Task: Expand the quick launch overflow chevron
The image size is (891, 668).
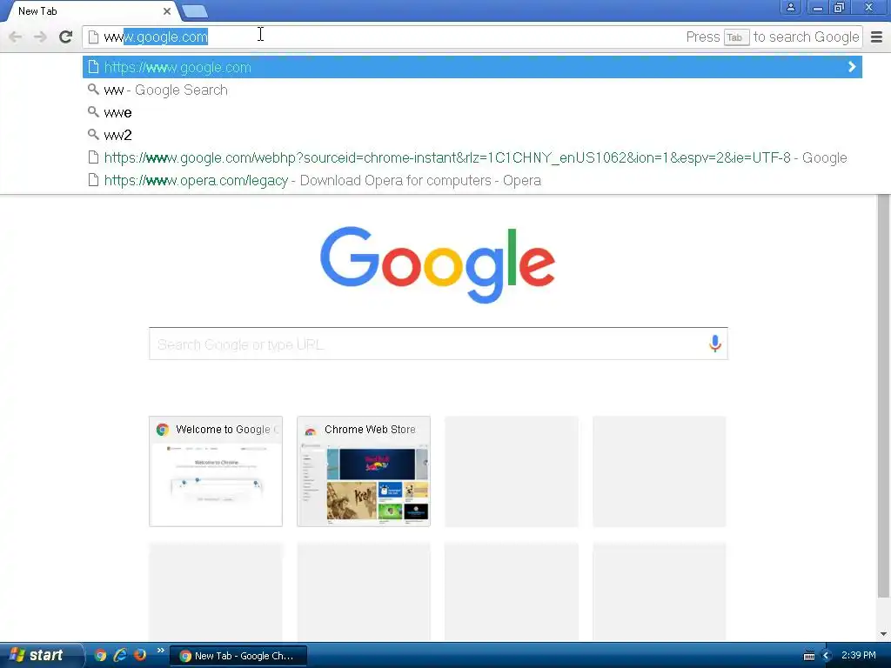Action: pyautogui.click(x=160, y=651)
